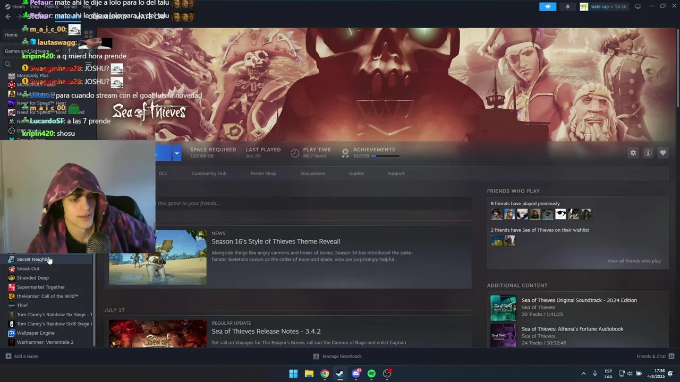Click Manage Downloads label

[342, 357]
